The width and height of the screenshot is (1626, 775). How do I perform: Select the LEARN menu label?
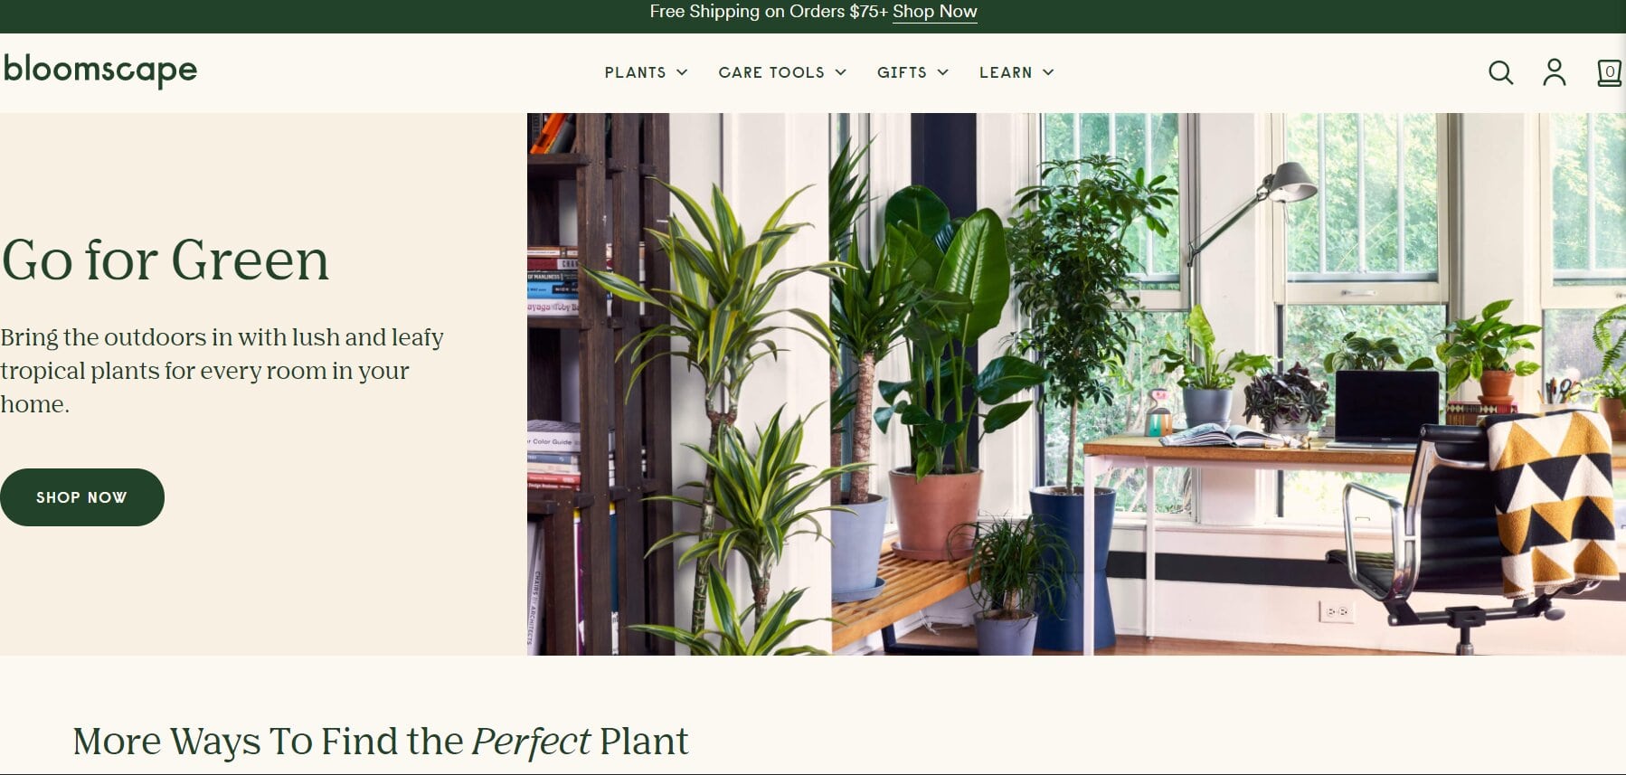click(x=1006, y=72)
